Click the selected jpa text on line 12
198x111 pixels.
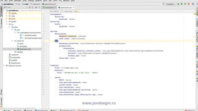tap(56, 41)
